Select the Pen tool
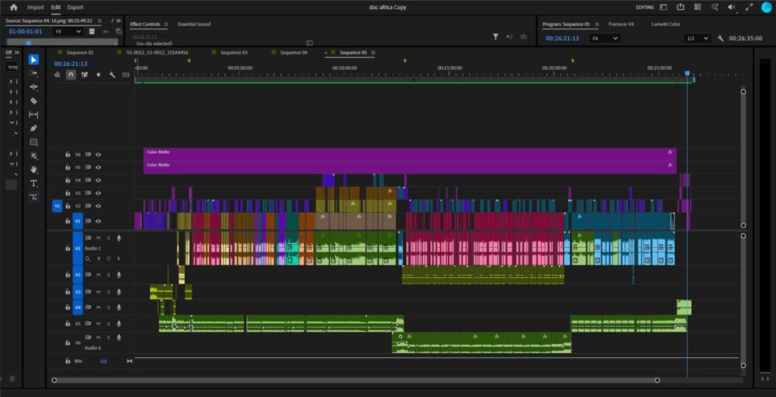The height and width of the screenshot is (397, 776). click(33, 129)
